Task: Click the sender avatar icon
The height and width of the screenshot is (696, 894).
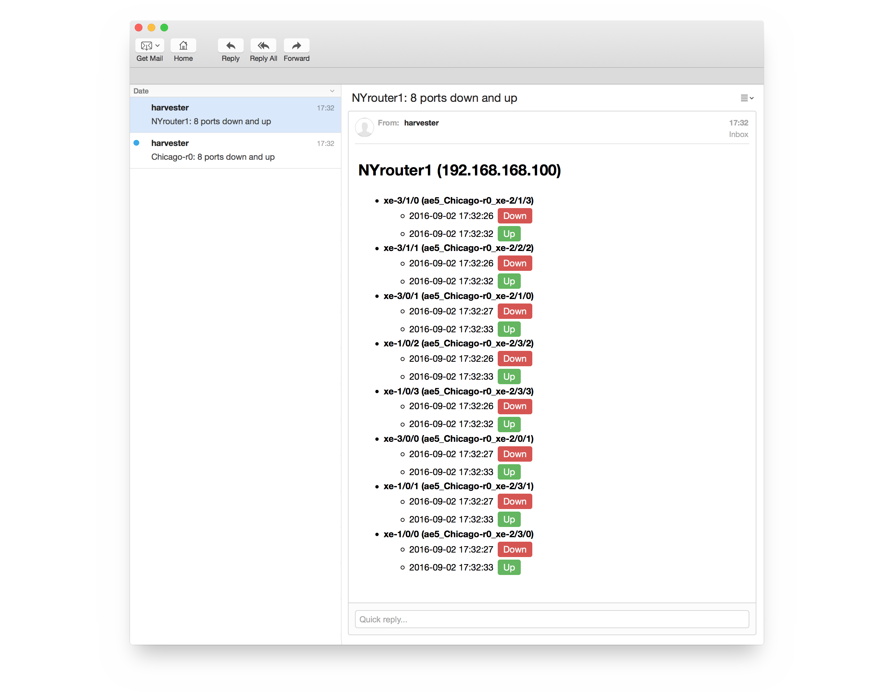Action: tap(364, 127)
